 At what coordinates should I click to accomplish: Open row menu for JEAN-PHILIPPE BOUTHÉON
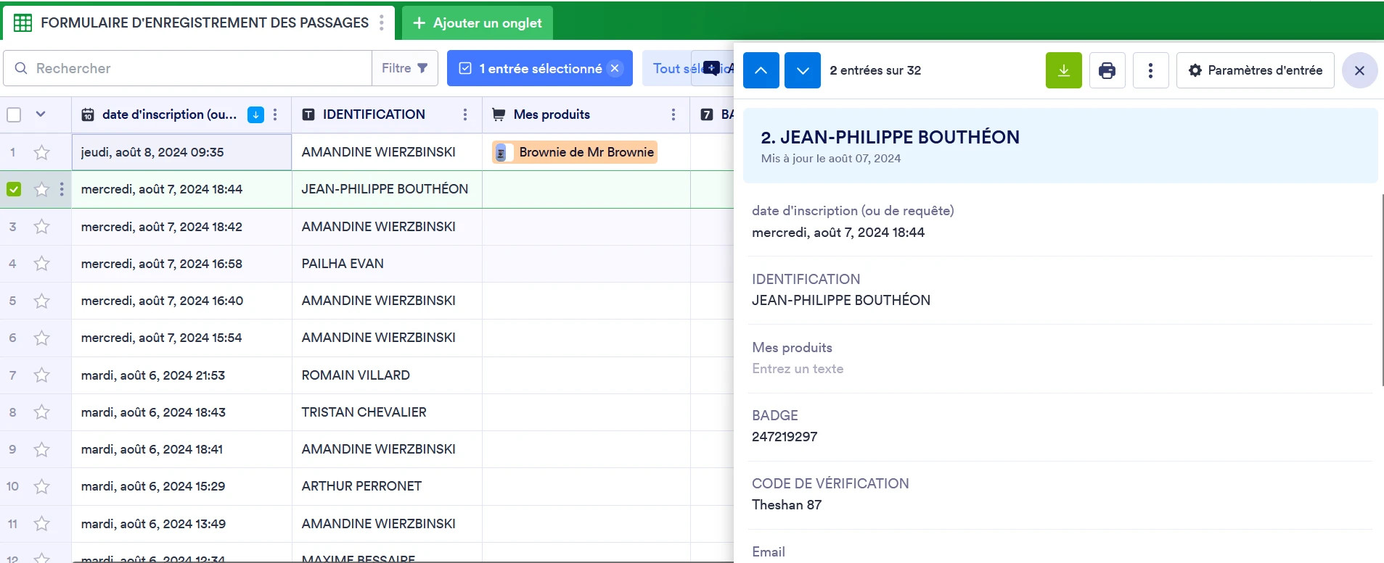(62, 189)
